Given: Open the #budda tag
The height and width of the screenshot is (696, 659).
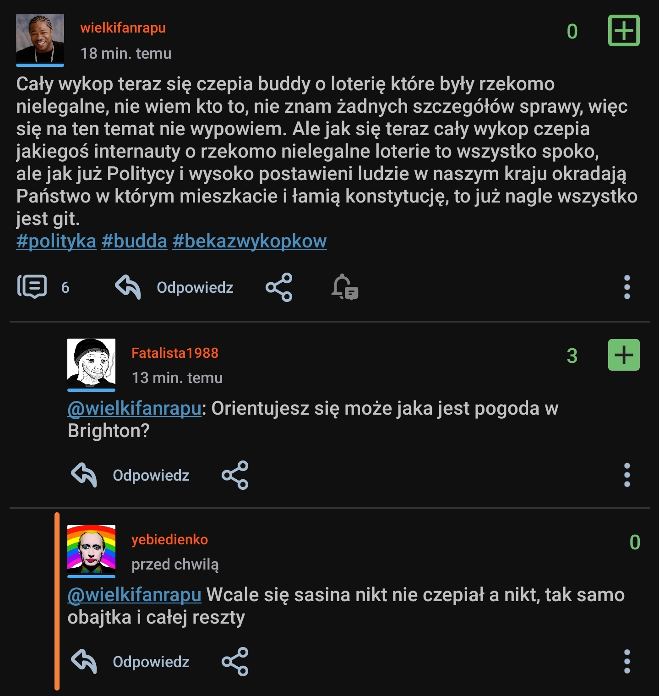Looking at the screenshot, I should pyautogui.click(x=134, y=241).
